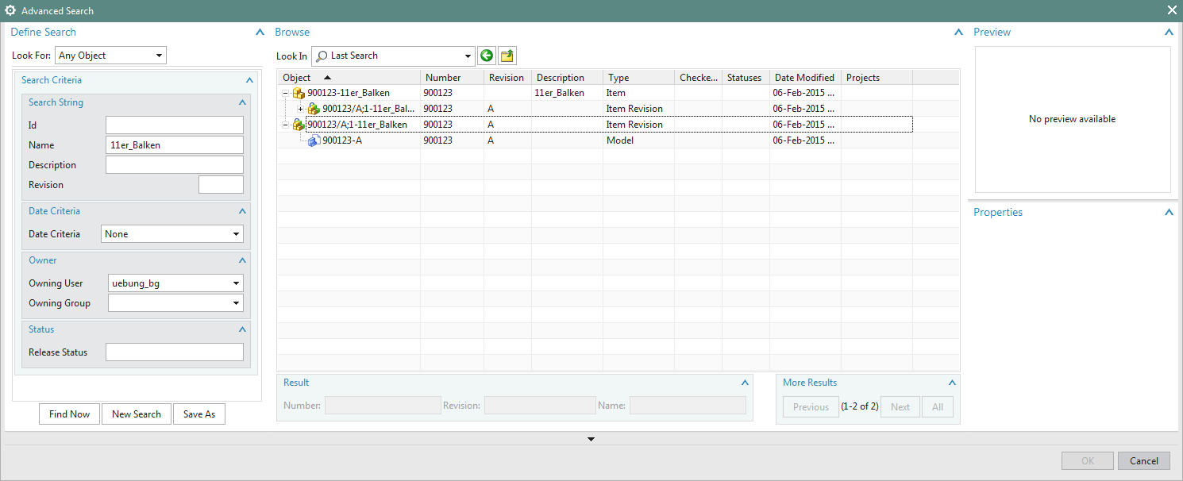
Task: Sort by the Revision column header
Action: pyautogui.click(x=507, y=78)
